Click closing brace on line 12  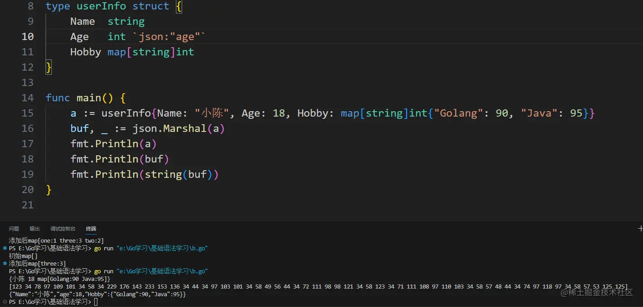(x=49, y=68)
